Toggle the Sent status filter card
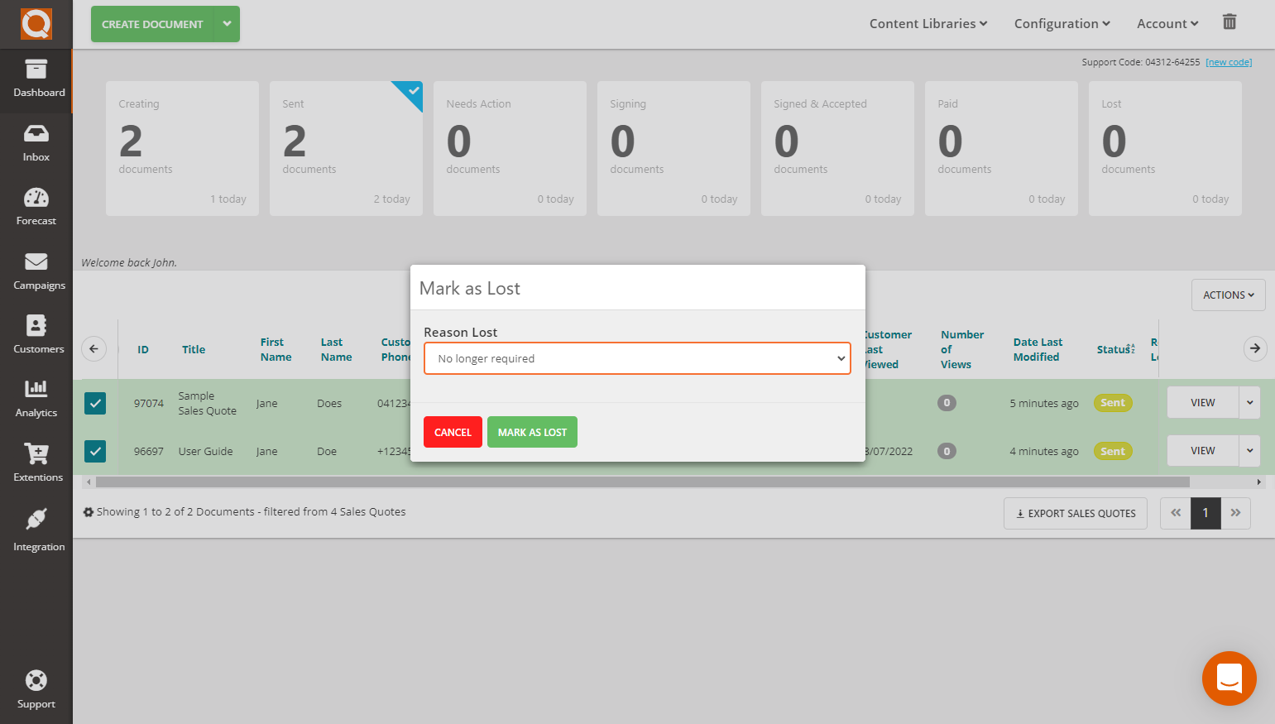The image size is (1275, 724). click(346, 149)
